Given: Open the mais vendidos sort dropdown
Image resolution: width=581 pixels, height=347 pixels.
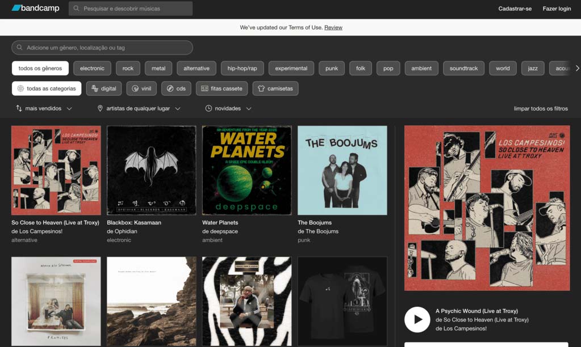Looking at the screenshot, I should tap(44, 108).
